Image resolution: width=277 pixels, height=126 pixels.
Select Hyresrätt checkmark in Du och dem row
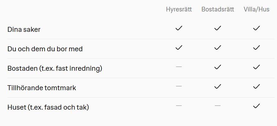click(179, 48)
